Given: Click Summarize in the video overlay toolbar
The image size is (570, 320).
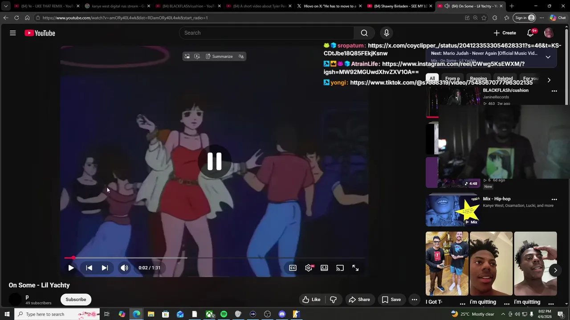Looking at the screenshot, I should click(219, 56).
